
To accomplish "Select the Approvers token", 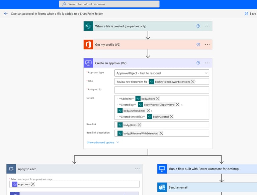I will pos(24,184).
